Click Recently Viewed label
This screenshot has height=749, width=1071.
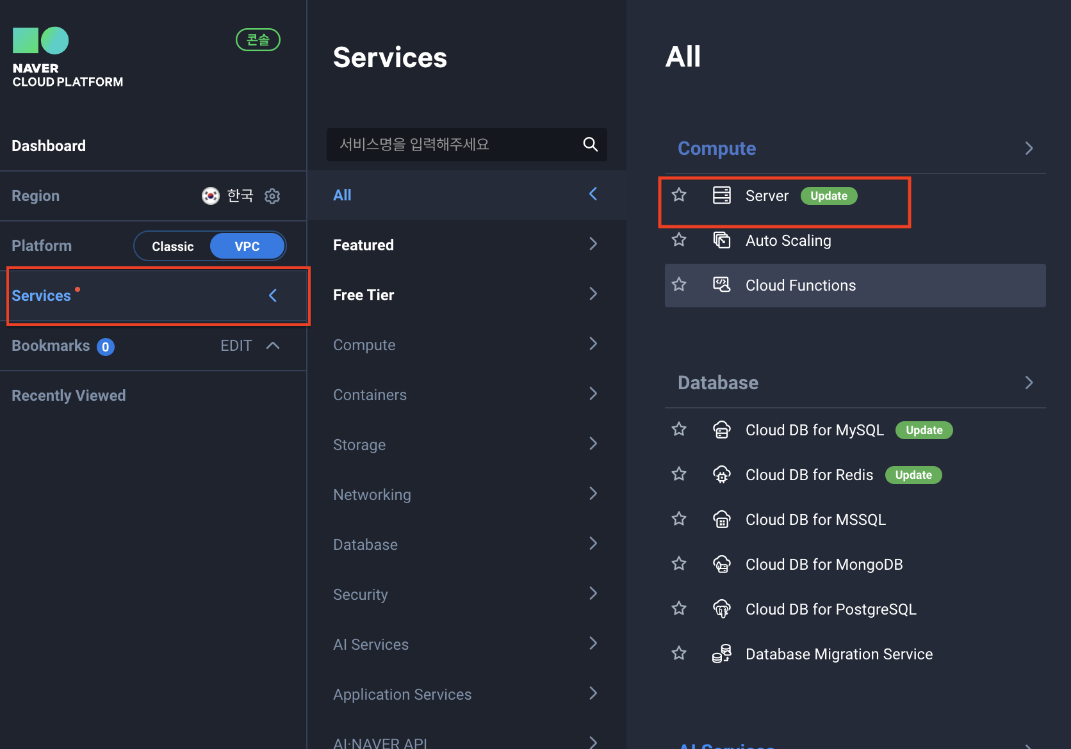click(69, 396)
